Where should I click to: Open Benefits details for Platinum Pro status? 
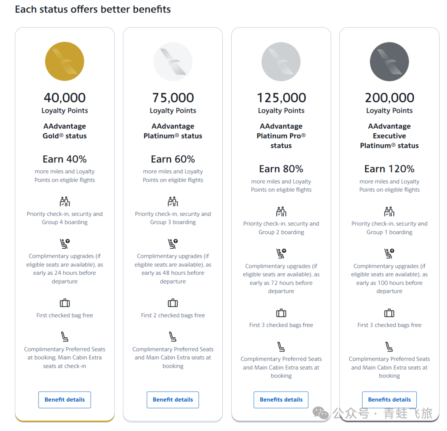click(281, 400)
